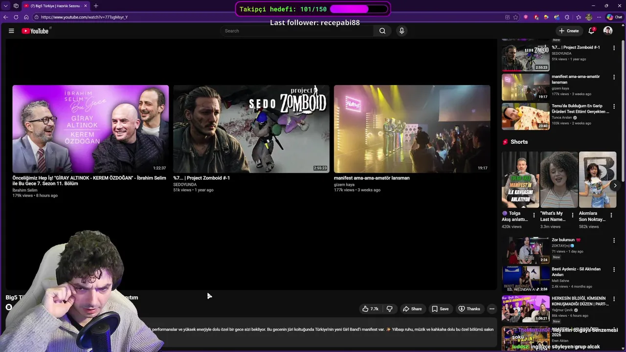
Task: Open options for Temu'da Bulduğum sidebar video
Action: [x=614, y=107]
